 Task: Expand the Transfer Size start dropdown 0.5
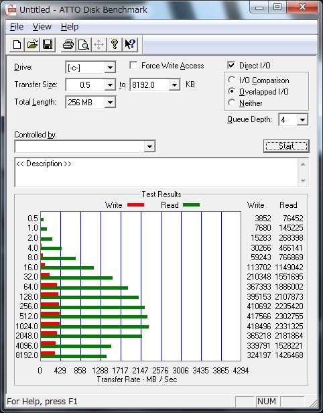110,84
